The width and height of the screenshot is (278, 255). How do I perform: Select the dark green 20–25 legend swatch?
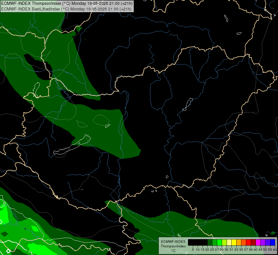(x=210, y=242)
